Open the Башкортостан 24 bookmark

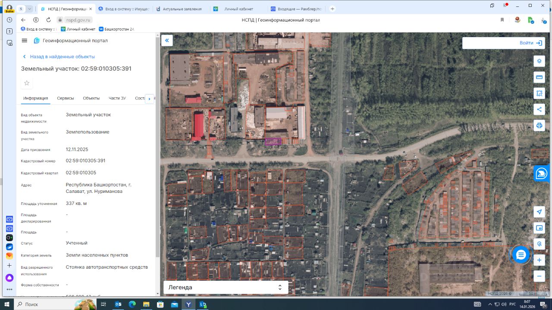pyautogui.click(x=117, y=29)
